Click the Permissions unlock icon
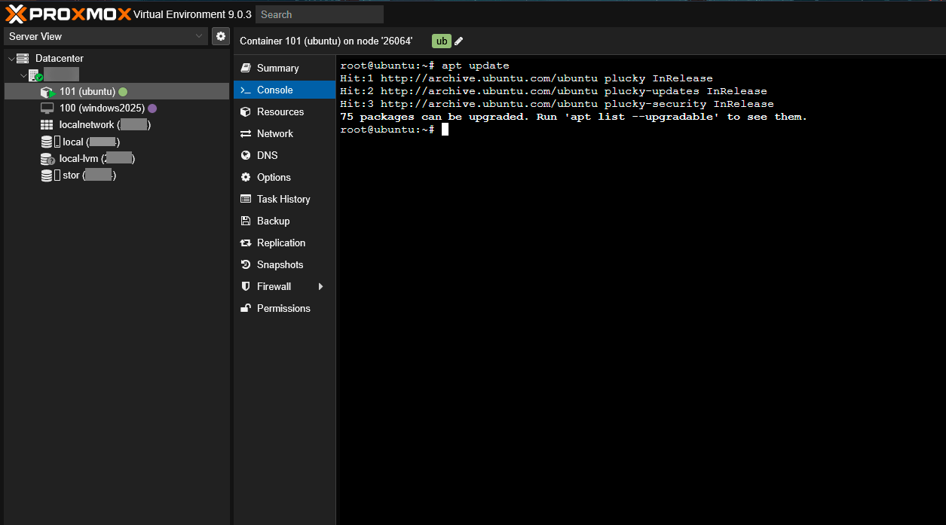Viewport: 946px width, 525px height. tap(246, 308)
